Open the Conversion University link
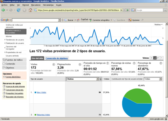168x121 pixels. pos(15,90)
